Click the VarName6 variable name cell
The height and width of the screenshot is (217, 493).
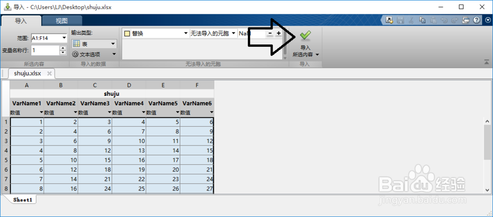pos(197,104)
